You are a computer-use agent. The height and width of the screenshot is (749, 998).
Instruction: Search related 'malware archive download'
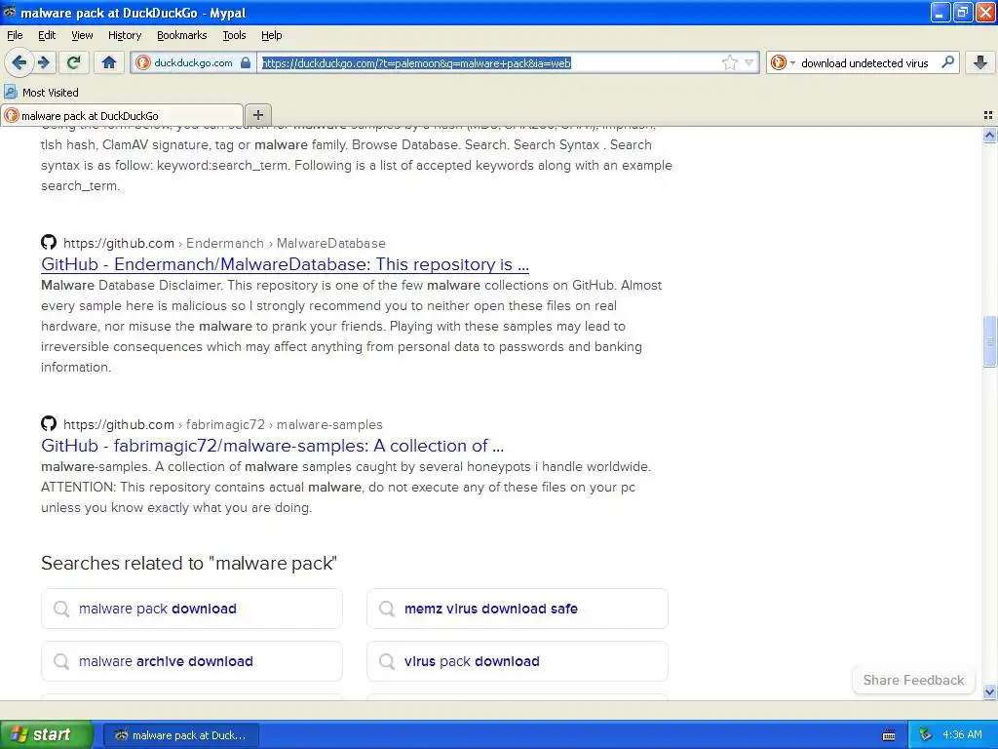(192, 661)
